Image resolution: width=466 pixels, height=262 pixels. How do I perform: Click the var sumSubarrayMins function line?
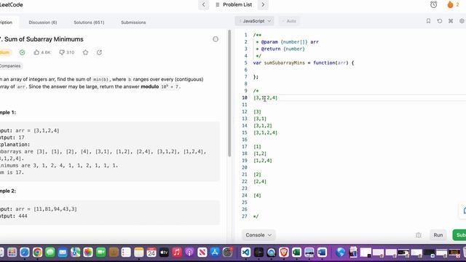point(304,63)
